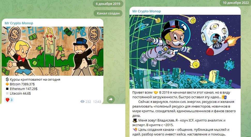Click the handshake emoji in the greeting
Viewport: 251px width, 137px height.
(156, 93)
